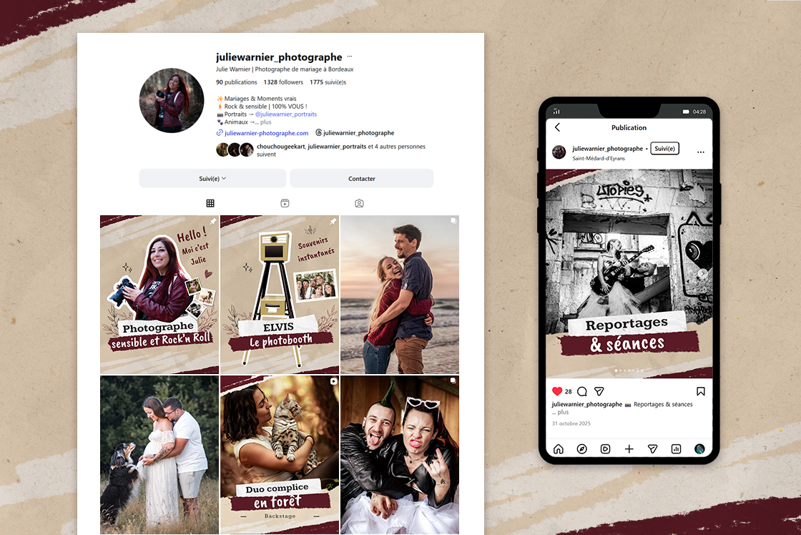Click the carousel dots indicator under photo
The height and width of the screenshot is (535, 801).
[x=629, y=370]
